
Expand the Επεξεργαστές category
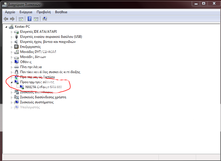point(12,47)
